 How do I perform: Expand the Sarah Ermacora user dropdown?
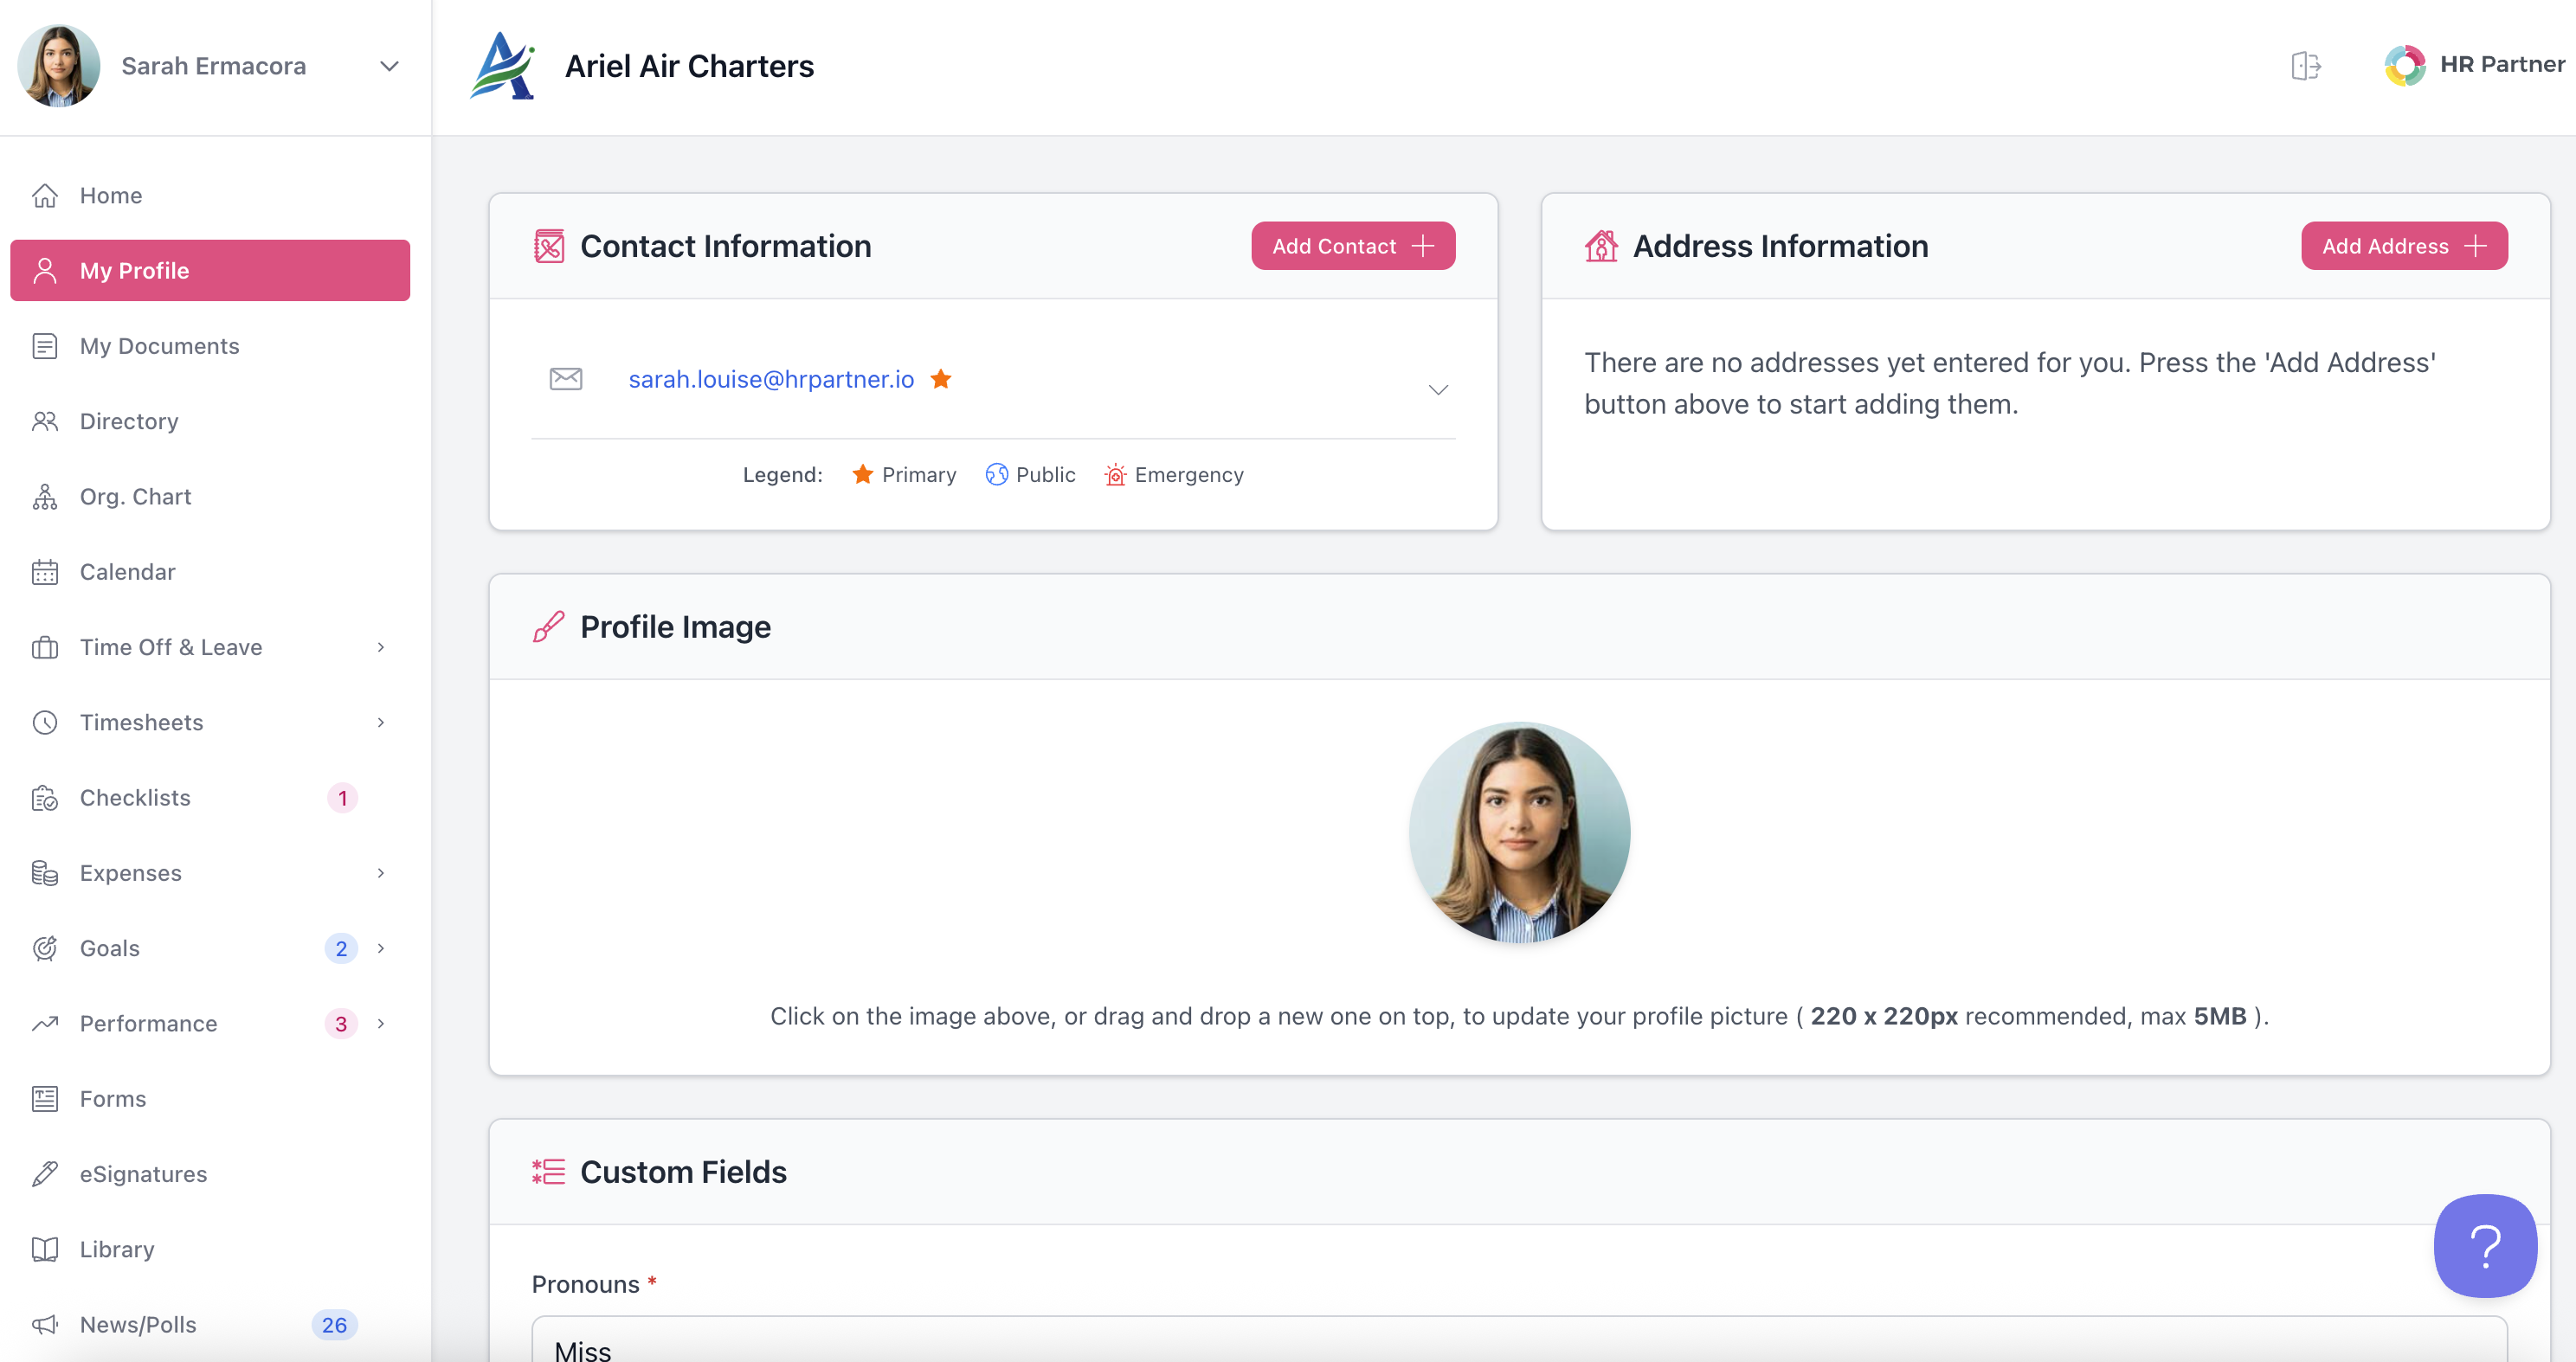click(x=389, y=66)
